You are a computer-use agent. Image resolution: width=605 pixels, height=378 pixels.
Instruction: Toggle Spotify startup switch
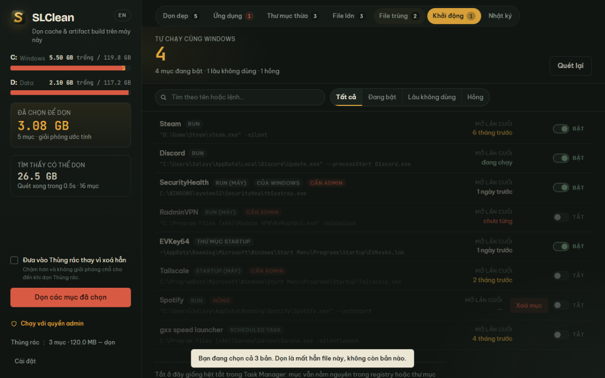(x=561, y=305)
